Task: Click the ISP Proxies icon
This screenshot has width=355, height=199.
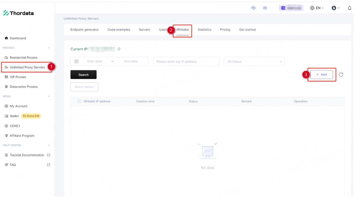Action: pyautogui.click(x=6, y=77)
